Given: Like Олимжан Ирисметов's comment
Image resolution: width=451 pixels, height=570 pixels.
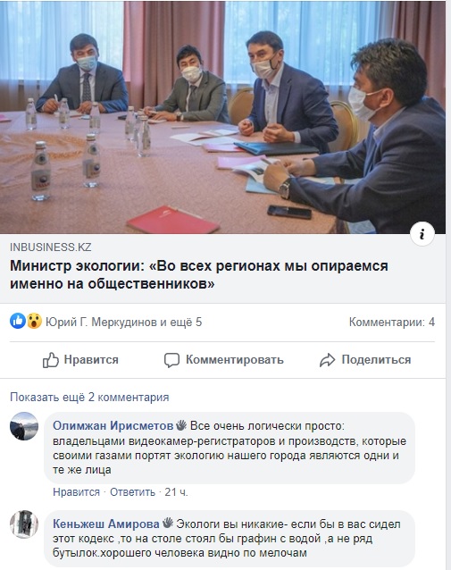Looking at the screenshot, I should tap(76, 492).
